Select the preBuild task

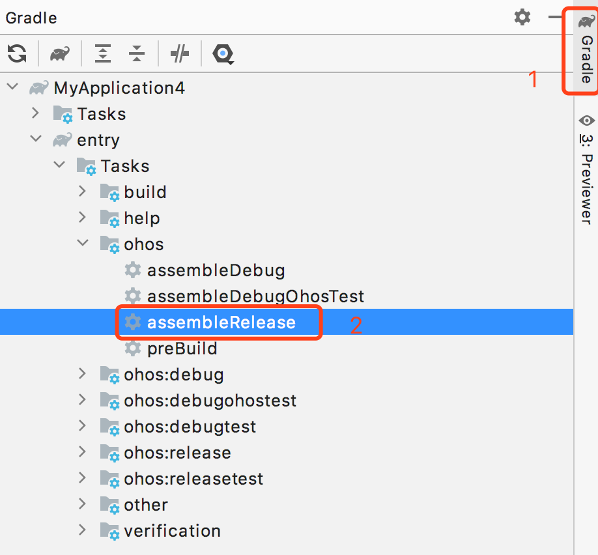182,349
